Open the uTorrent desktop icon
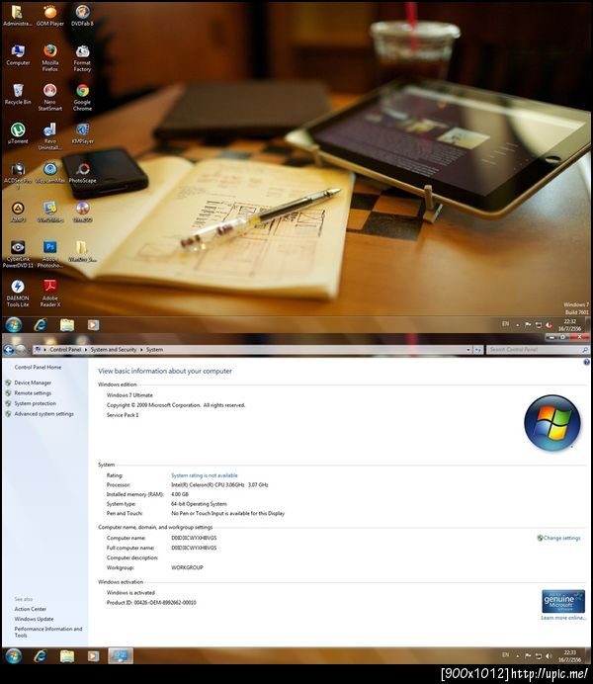The image size is (593, 684). point(18,133)
